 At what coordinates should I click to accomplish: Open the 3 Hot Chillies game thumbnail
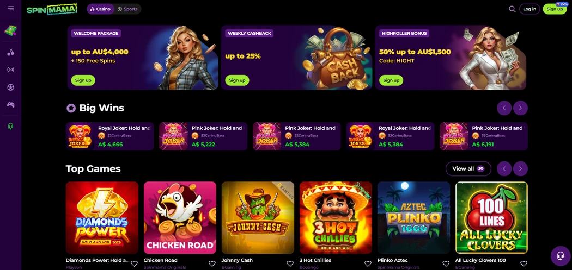point(336,218)
